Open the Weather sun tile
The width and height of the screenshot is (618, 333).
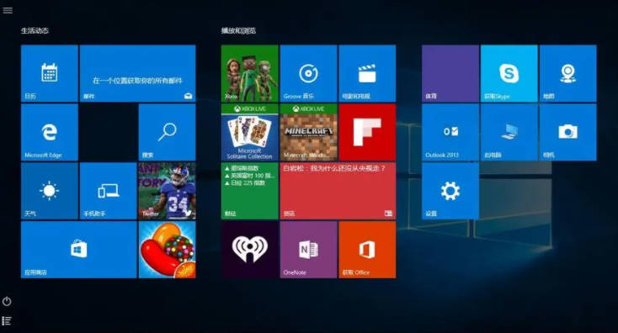click(x=50, y=191)
